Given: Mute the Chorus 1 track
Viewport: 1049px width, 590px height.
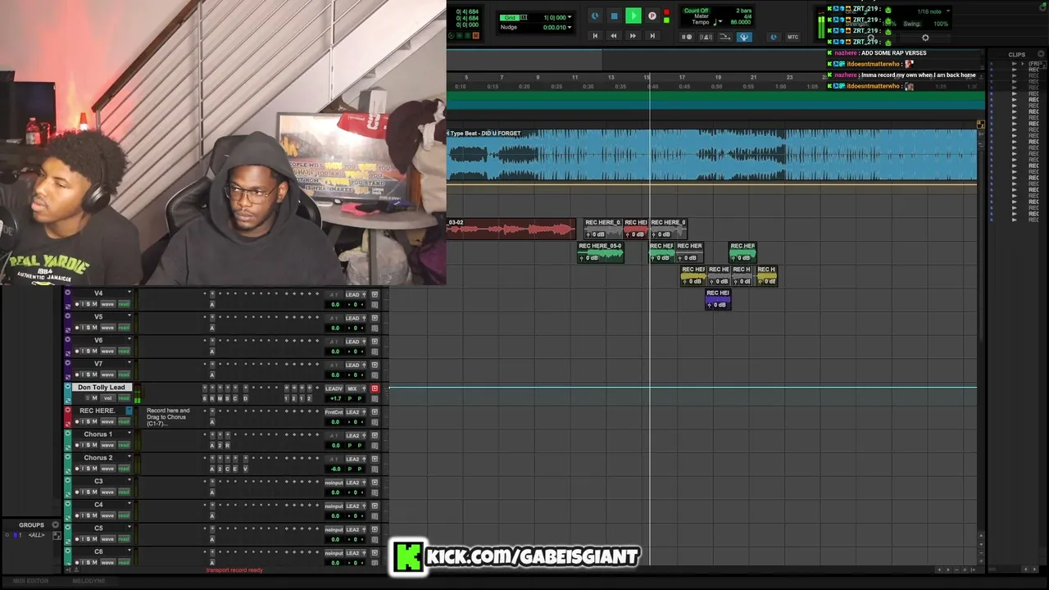Looking at the screenshot, I should pos(94,445).
